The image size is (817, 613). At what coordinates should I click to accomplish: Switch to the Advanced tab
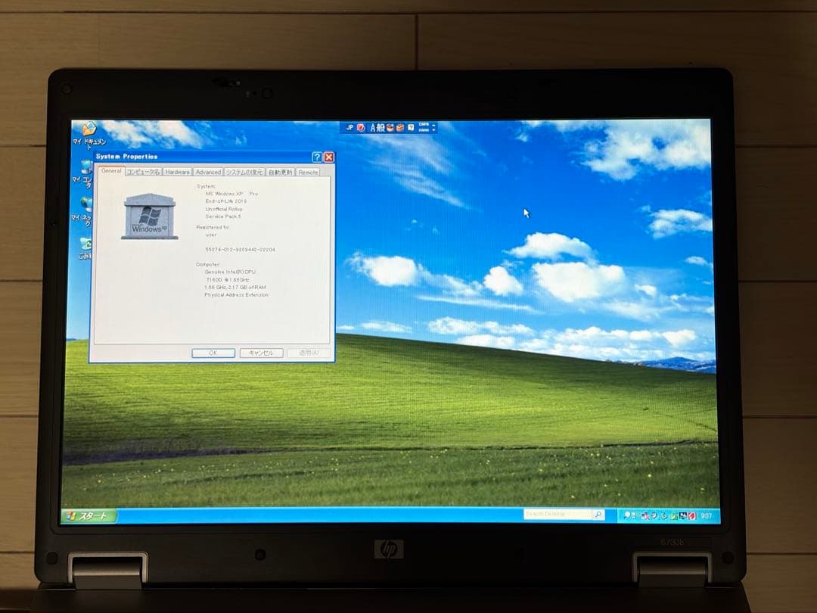point(208,171)
